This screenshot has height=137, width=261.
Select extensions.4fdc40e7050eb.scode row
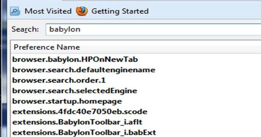coord(136,112)
